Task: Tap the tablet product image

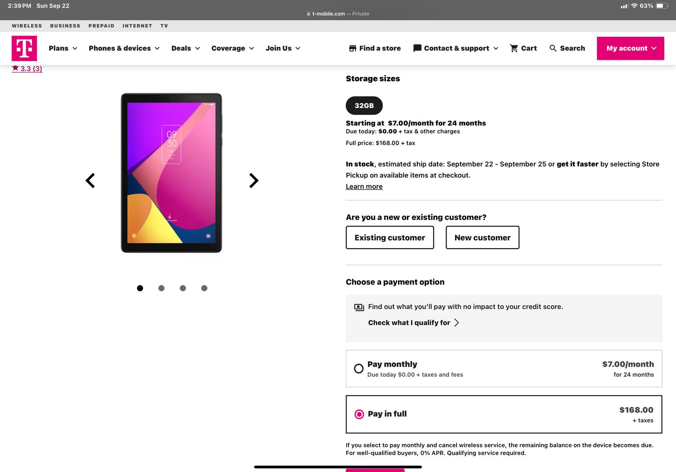Action: click(171, 173)
